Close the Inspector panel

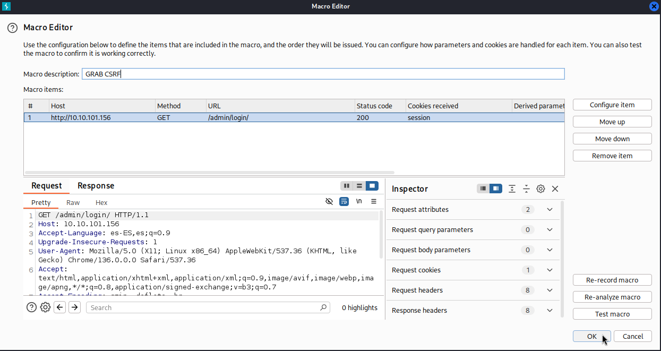[x=555, y=189]
